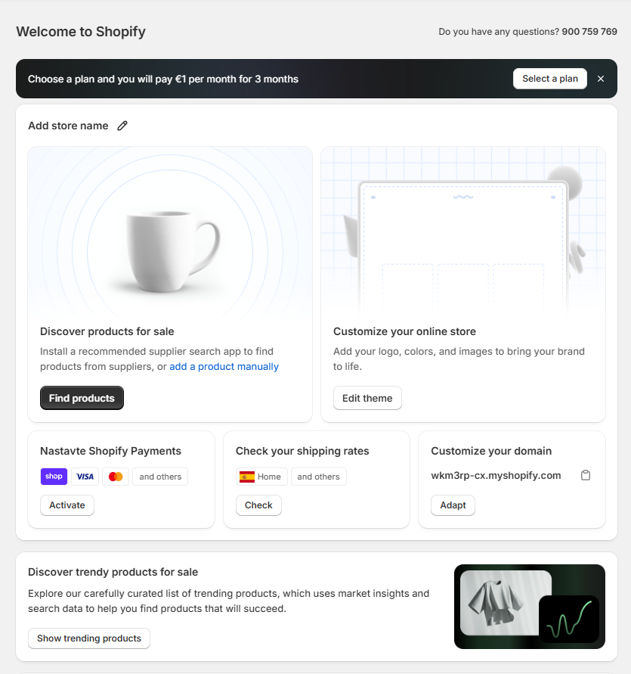Click 'and others' under payment methods
631x674 pixels.
coord(160,477)
